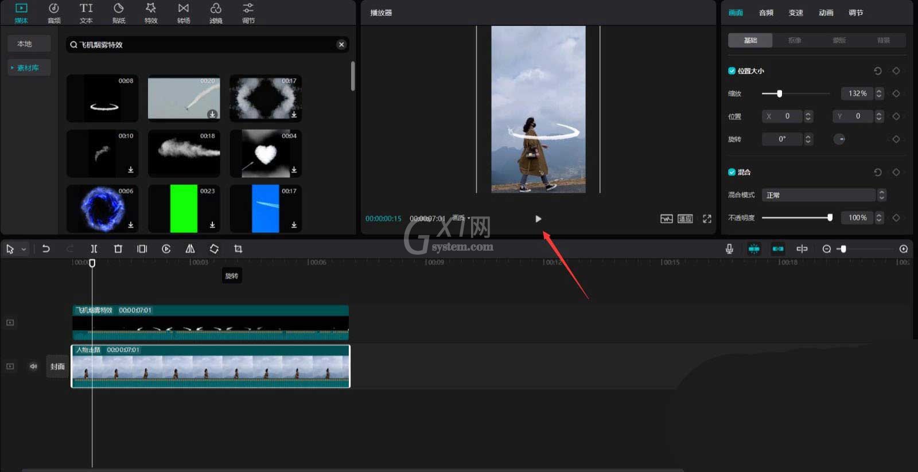Select the 本地 local media button
918x472 pixels.
click(x=29, y=44)
